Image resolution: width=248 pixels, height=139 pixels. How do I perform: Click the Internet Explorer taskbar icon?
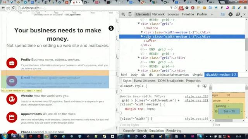64,136
